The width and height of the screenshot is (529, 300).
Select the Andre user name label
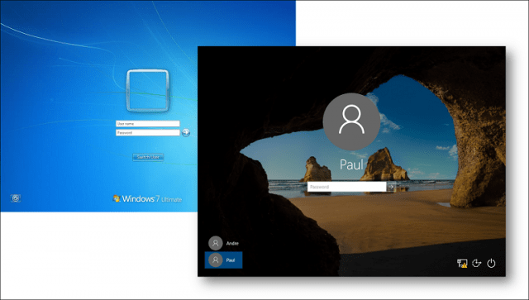click(x=232, y=243)
